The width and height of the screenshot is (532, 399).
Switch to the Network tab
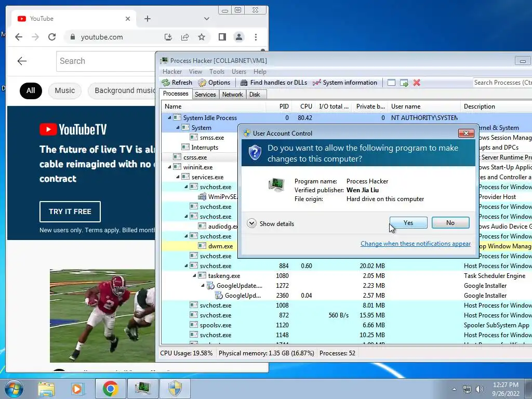(x=232, y=95)
